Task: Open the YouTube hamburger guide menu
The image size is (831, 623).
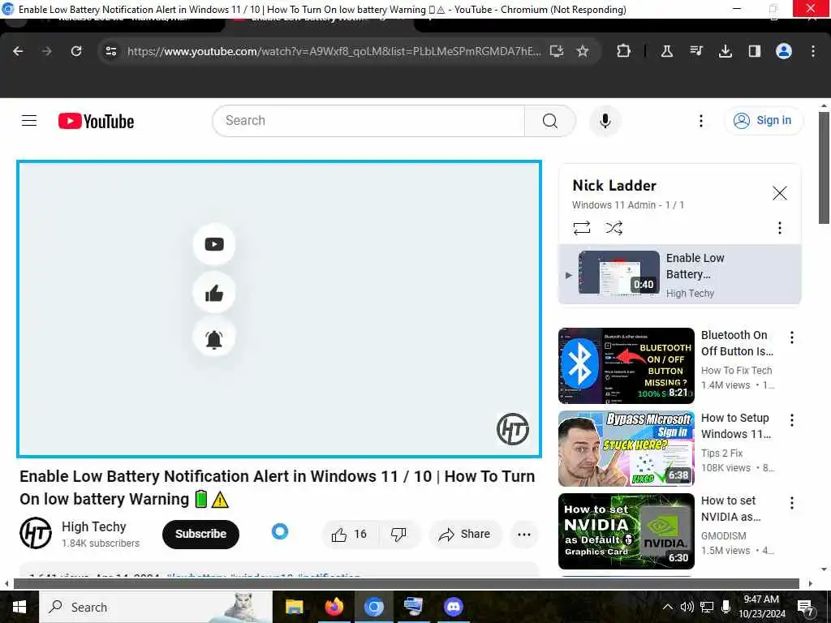Action: (x=29, y=121)
